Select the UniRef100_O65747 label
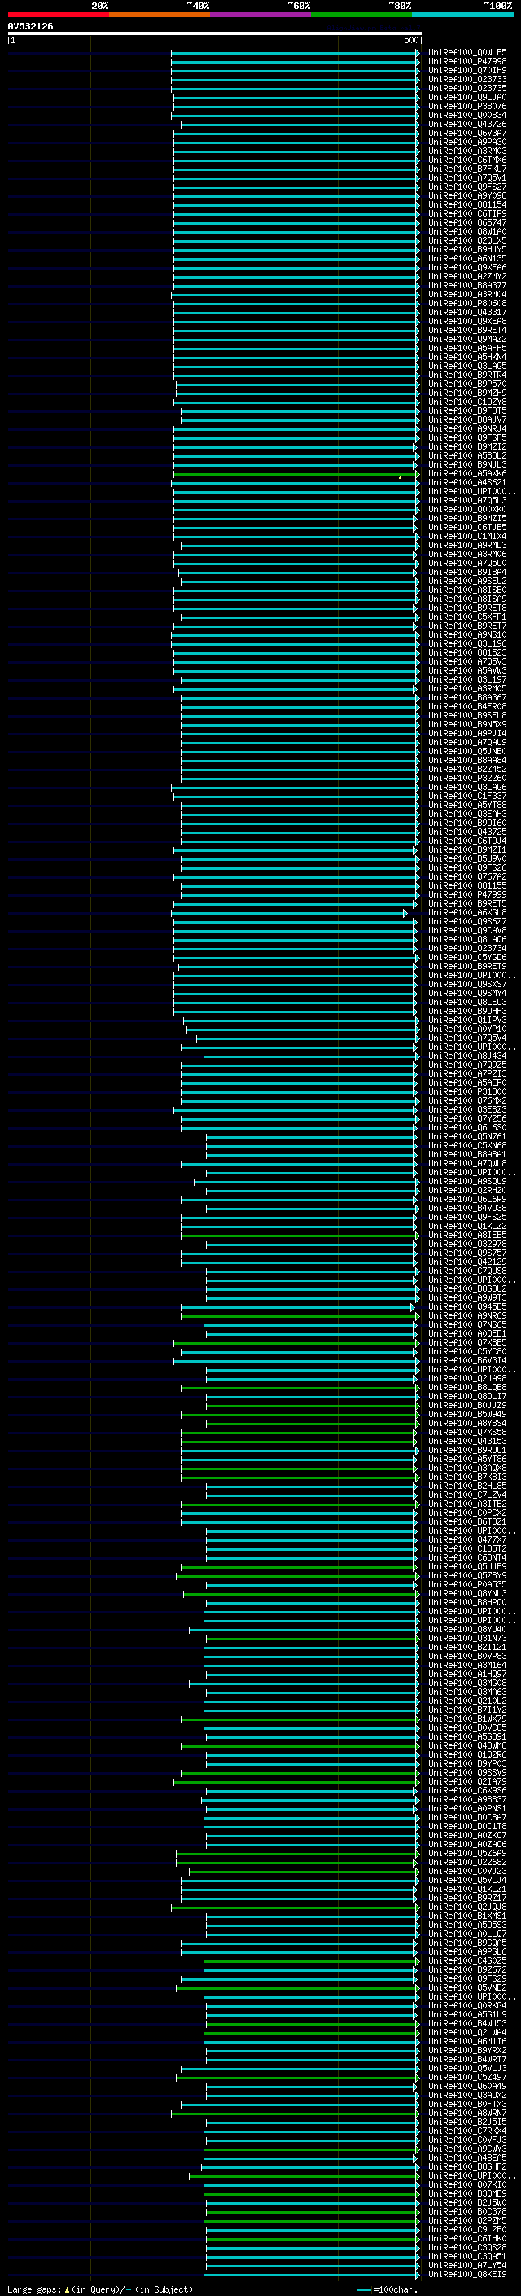521x2296 pixels. 467,223
